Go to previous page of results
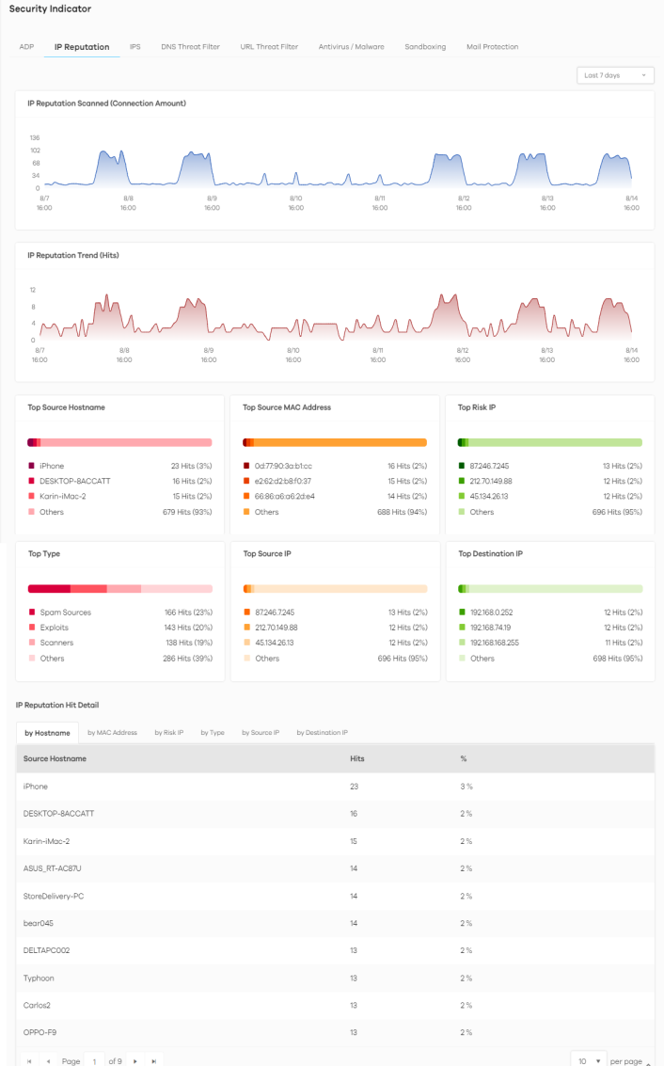Image resolution: width=664 pixels, height=1066 pixels. click(x=48, y=1060)
